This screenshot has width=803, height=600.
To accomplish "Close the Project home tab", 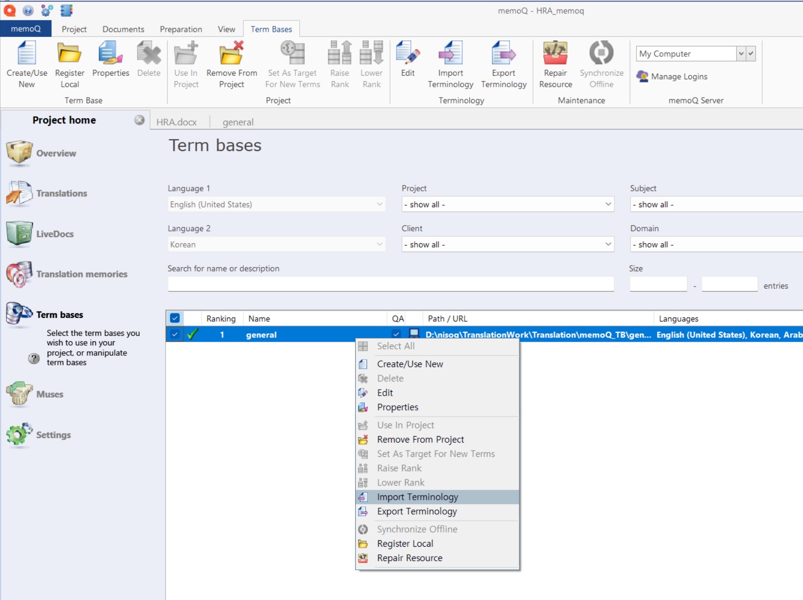I will (139, 120).
